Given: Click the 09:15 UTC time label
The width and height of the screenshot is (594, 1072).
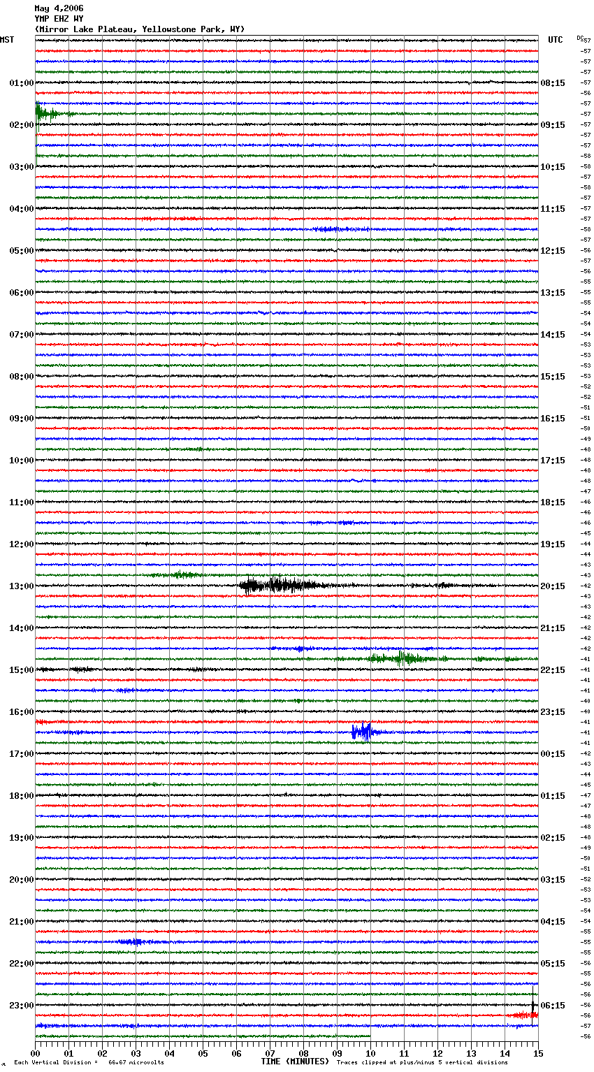Looking at the screenshot, I should point(553,125).
